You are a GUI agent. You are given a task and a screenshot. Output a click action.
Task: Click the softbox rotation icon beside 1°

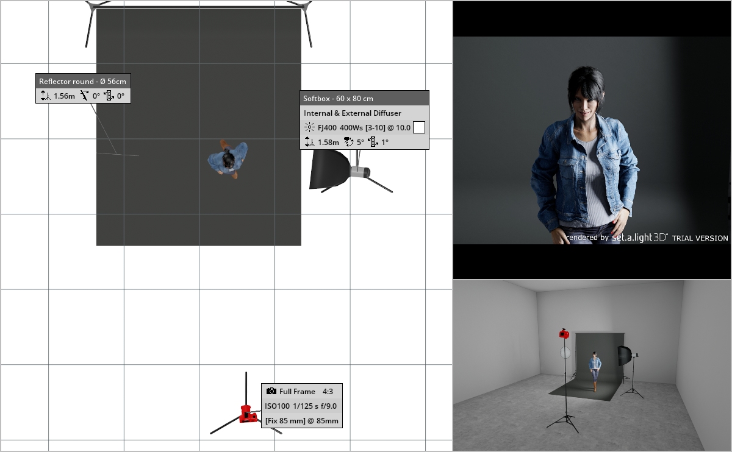(x=373, y=143)
